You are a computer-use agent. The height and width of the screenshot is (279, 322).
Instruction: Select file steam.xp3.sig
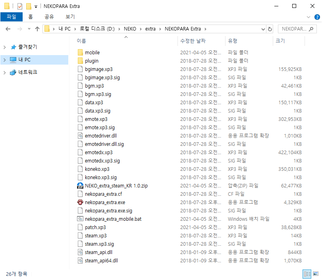click(x=99, y=244)
